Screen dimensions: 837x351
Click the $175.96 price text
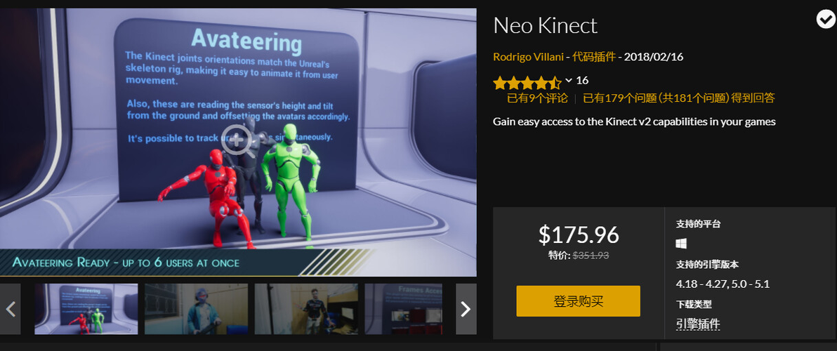point(579,234)
